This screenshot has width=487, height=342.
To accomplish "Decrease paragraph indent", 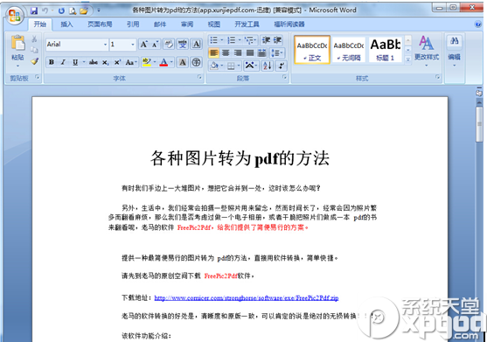I will tap(266, 40).
